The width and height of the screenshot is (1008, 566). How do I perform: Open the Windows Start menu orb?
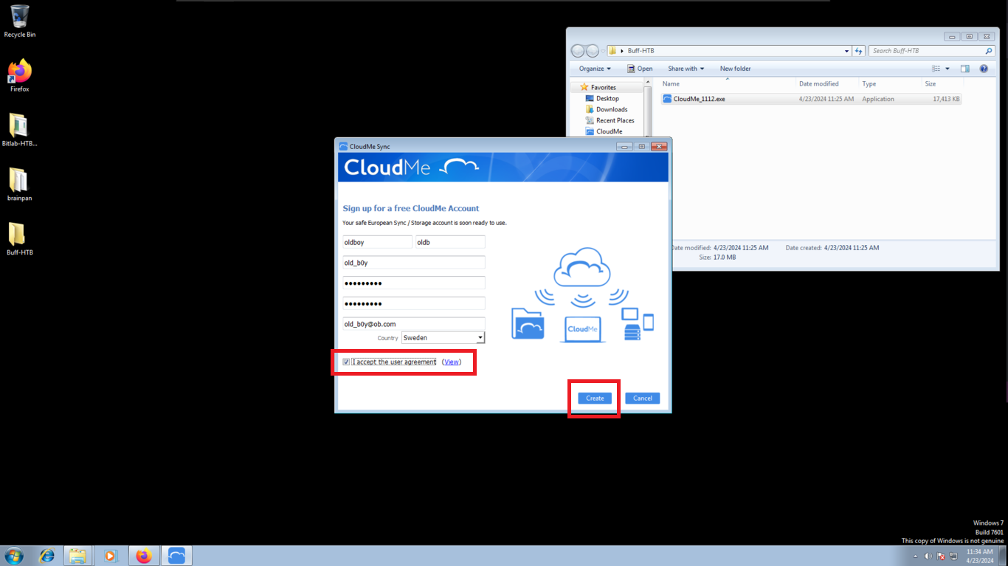point(14,556)
